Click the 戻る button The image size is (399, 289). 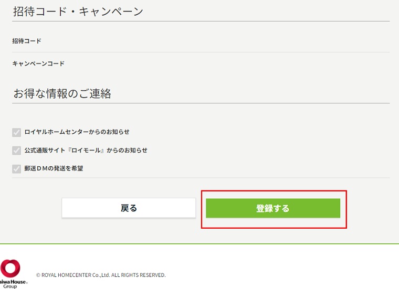coord(129,208)
